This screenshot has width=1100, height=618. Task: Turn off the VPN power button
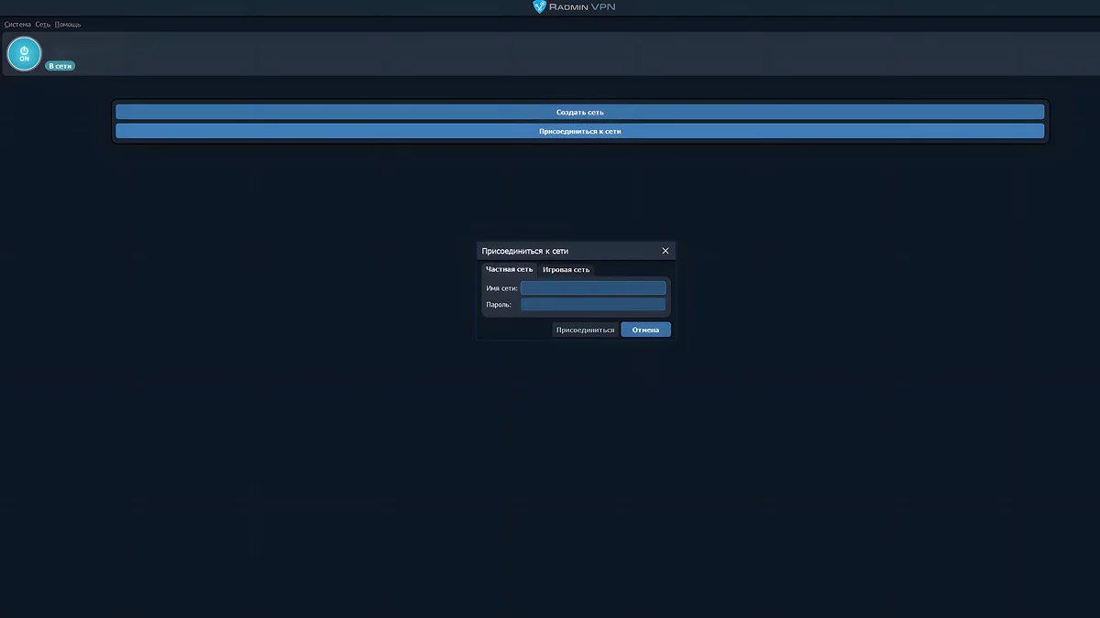(25, 54)
